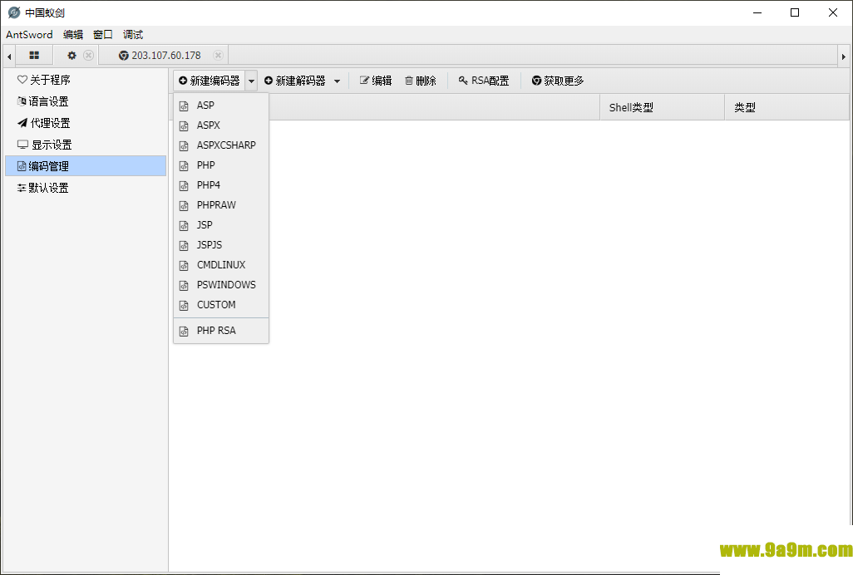Choose JSPJS from the encoder menu

[x=221, y=245]
